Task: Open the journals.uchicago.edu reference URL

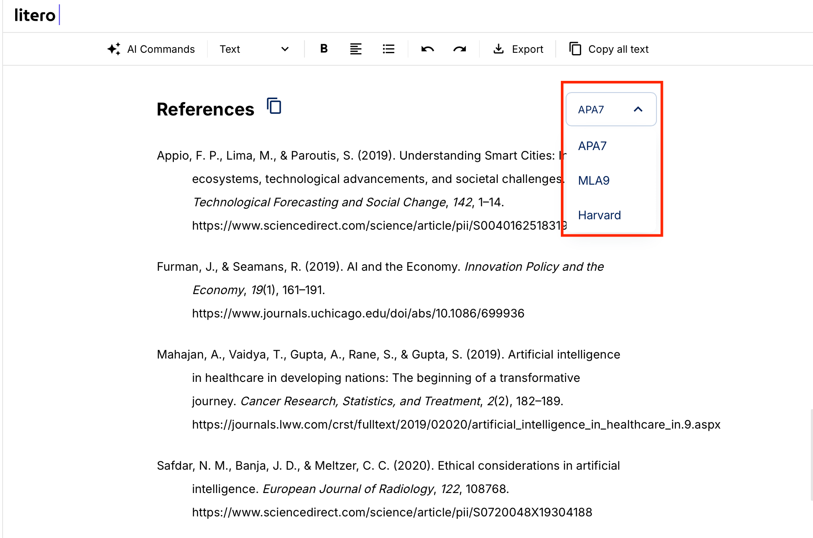Action: 358,313
